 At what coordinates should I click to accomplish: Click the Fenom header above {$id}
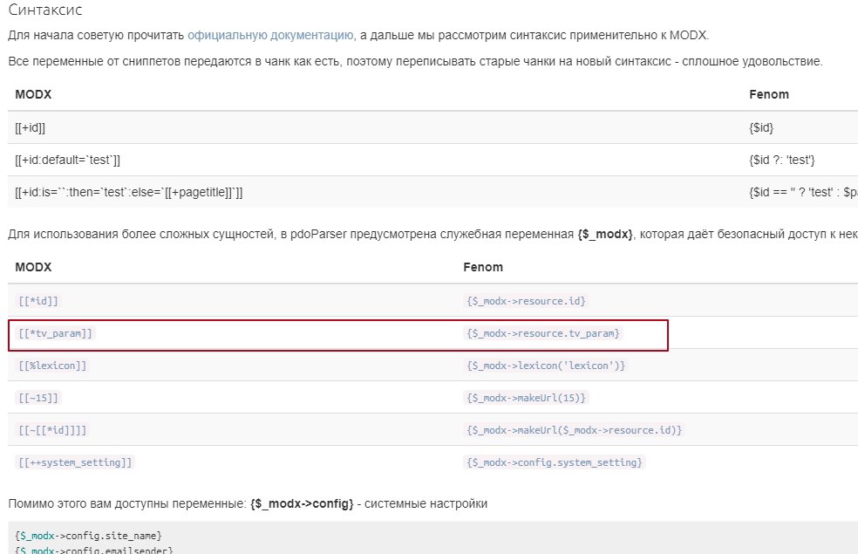coord(769,94)
